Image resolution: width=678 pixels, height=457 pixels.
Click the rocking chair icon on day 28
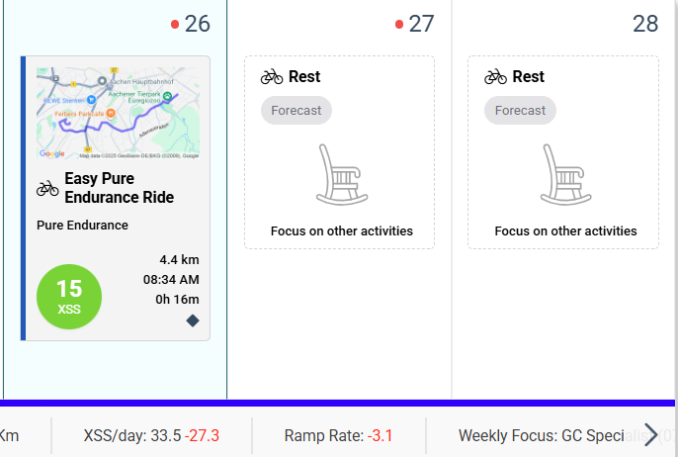tap(565, 174)
